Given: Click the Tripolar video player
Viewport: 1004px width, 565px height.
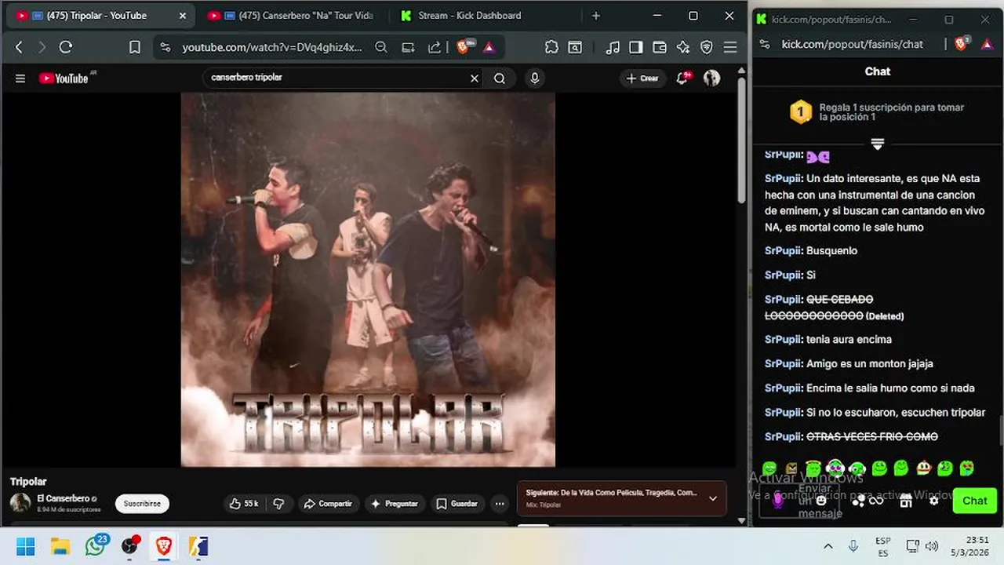Looking at the screenshot, I should [x=368, y=279].
